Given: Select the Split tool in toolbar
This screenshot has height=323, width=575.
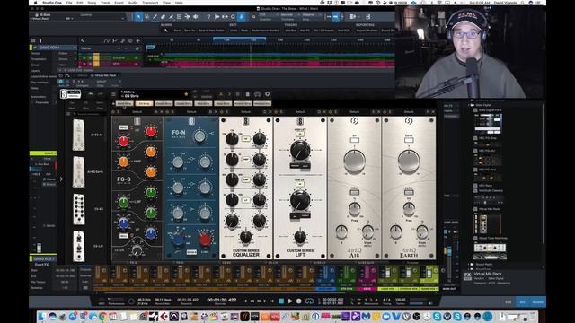Looking at the screenshot, I should [155, 16].
